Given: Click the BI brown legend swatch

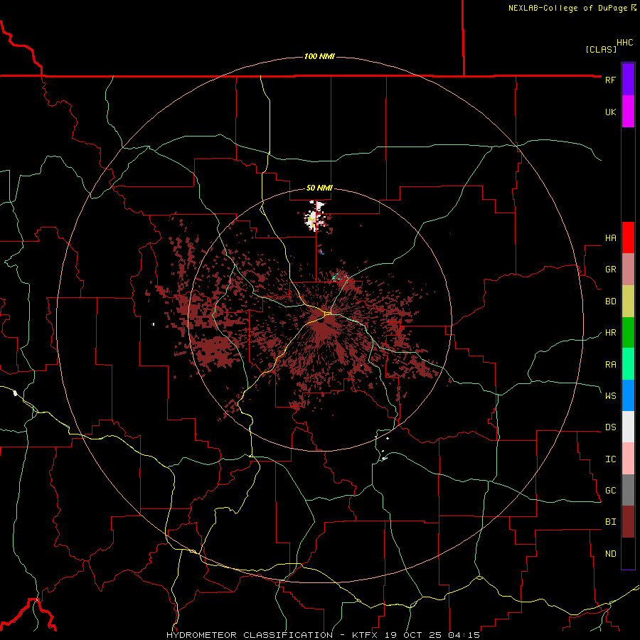Looking at the screenshot, I should (x=628, y=522).
